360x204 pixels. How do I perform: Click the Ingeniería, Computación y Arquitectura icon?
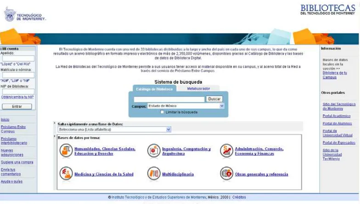pos(153,150)
